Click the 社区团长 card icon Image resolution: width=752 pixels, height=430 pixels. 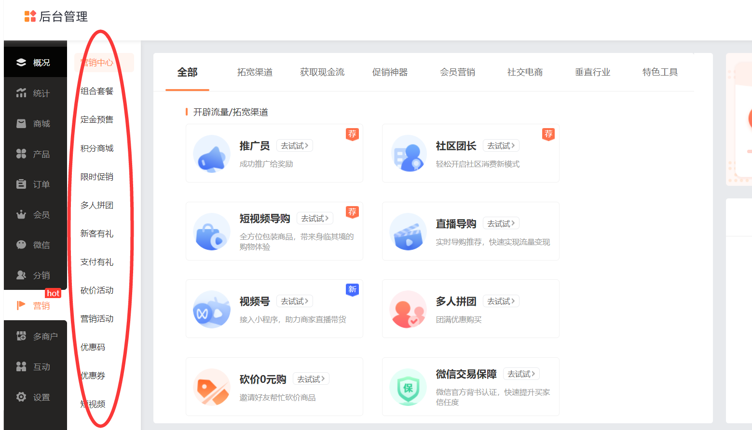[x=408, y=154]
